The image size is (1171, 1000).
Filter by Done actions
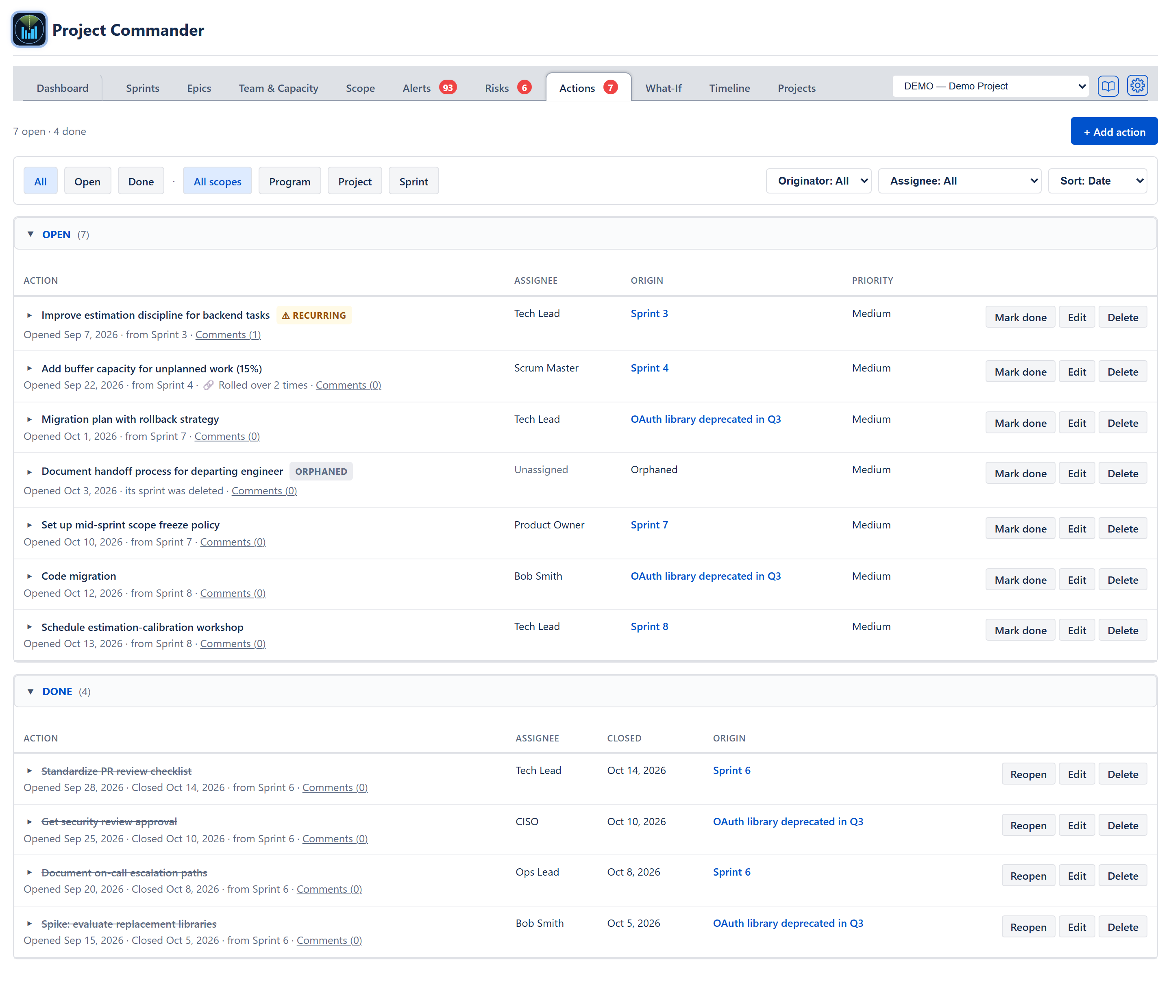click(x=141, y=181)
